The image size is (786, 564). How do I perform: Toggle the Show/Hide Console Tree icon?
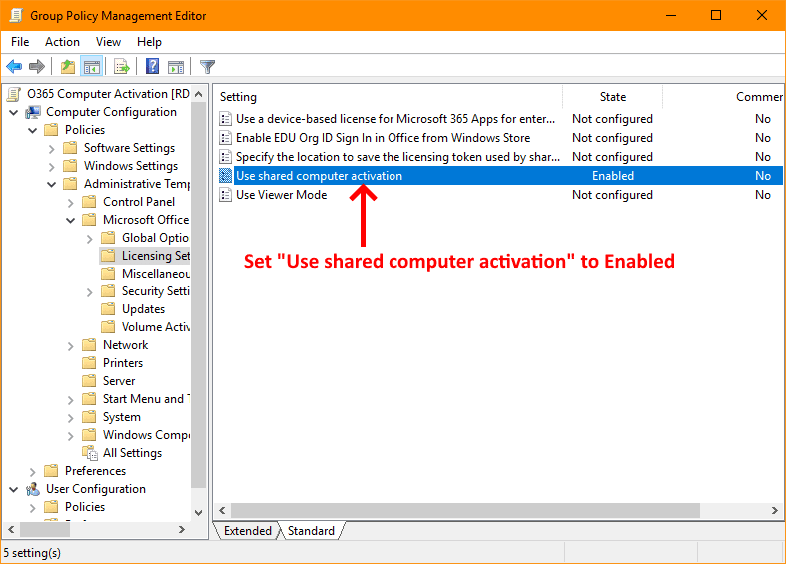click(92, 66)
